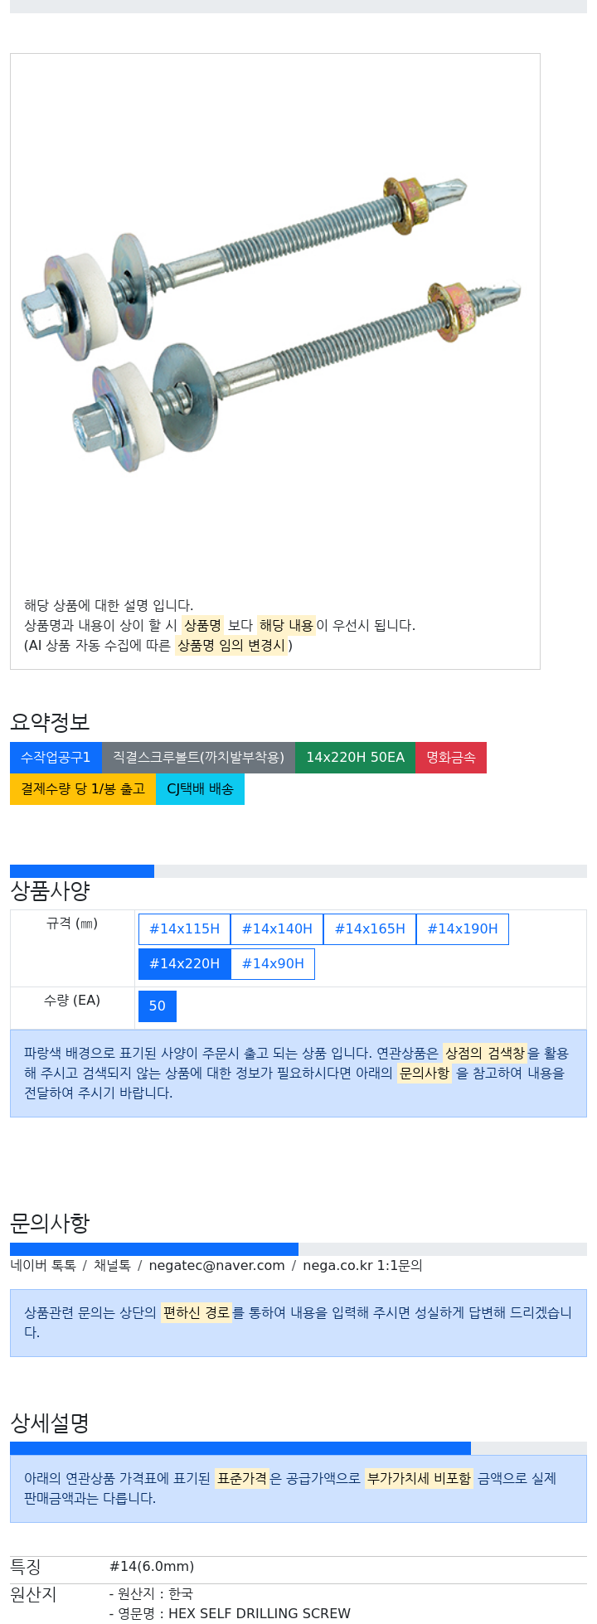Click the 상품사양 blue progress bar
This screenshot has width=597, height=1624.
pos(82,870)
